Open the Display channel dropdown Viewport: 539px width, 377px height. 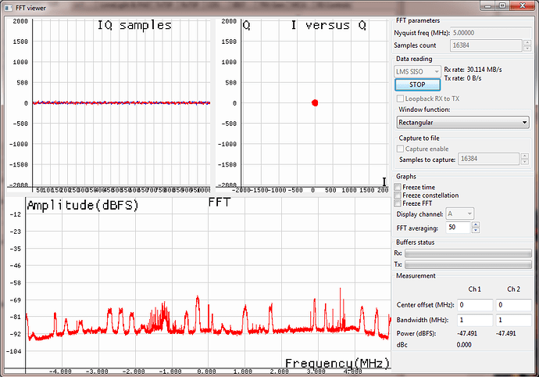tap(459, 214)
